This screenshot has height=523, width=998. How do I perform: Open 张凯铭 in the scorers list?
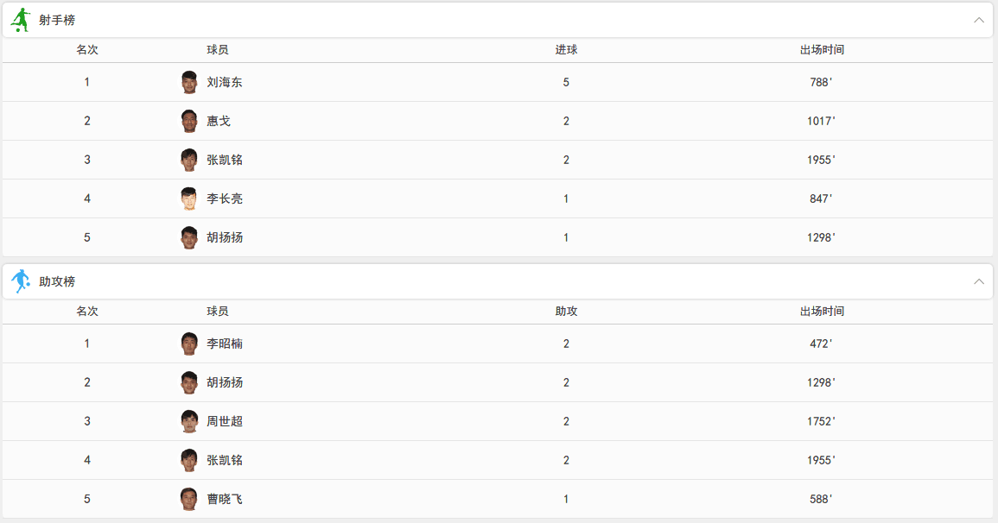coord(225,160)
